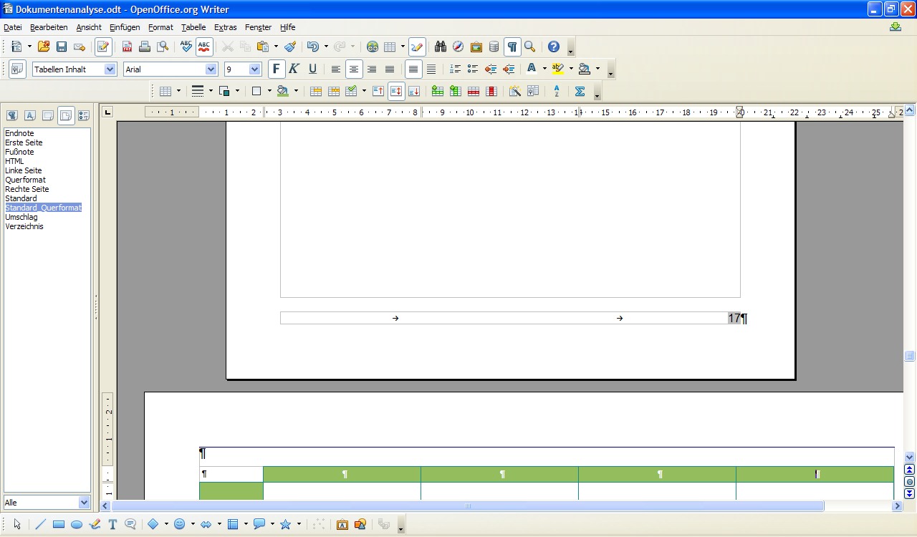Click the Insert Row icon
This screenshot has width=917, height=537.
click(437, 91)
